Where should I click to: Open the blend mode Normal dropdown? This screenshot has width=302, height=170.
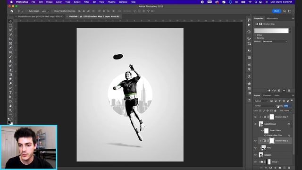265,106
